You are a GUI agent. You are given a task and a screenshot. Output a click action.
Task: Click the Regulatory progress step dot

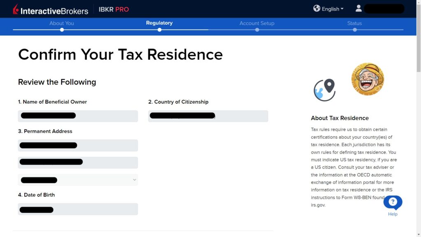click(159, 30)
